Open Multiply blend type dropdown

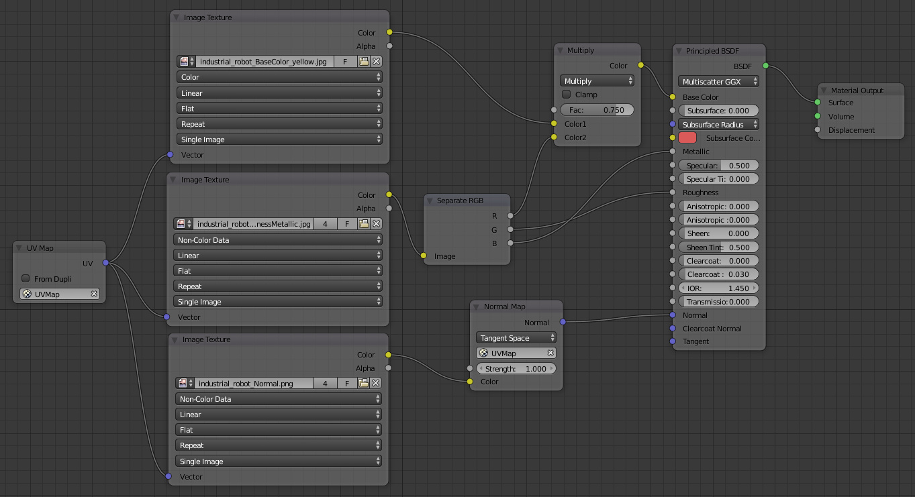coord(597,81)
